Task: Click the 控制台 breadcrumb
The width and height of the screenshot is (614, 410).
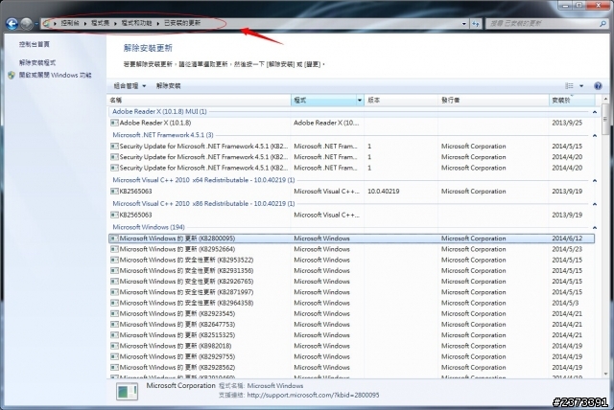Action: (x=70, y=23)
